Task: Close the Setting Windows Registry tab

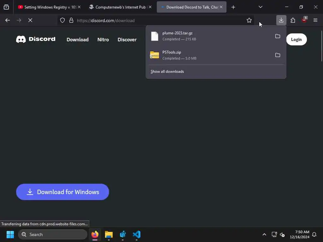Action: tap(79, 7)
